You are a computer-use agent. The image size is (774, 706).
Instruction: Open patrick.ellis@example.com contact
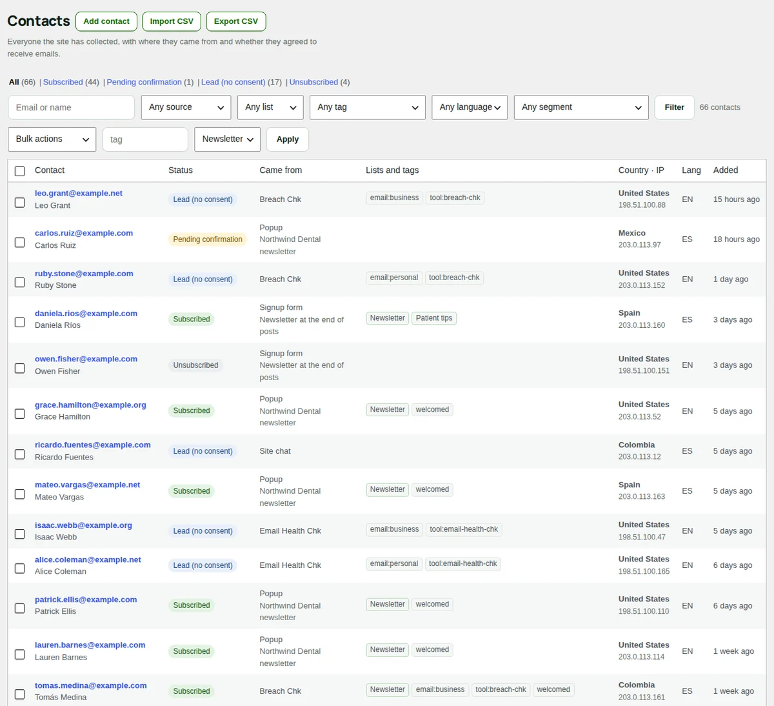pyautogui.click(x=86, y=600)
